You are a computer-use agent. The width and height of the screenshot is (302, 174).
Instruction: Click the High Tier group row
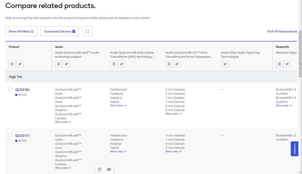151,77
